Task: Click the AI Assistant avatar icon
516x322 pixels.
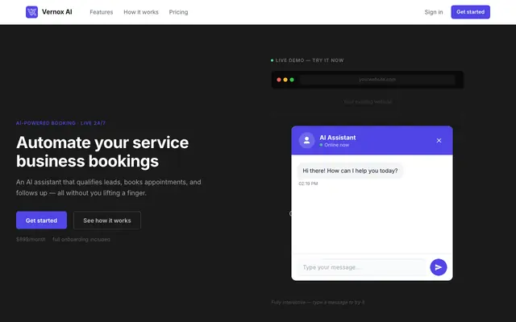Action: coord(306,140)
